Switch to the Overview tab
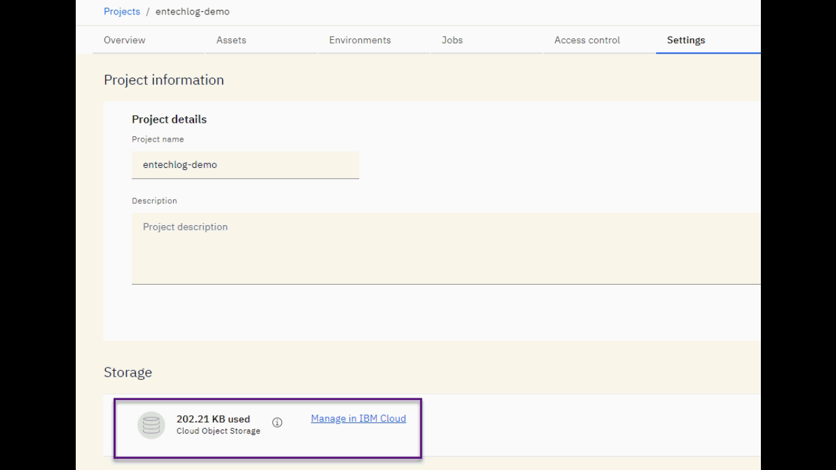The height and width of the screenshot is (470, 836). [x=125, y=40]
